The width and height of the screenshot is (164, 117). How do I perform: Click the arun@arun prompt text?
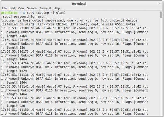tap(9, 13)
